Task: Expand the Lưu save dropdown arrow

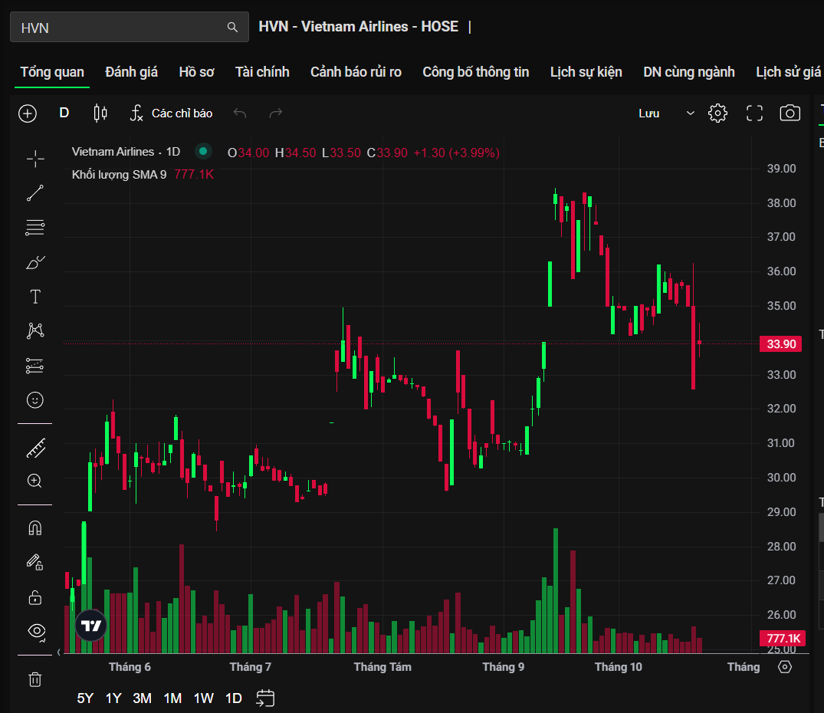Action: 690,113
